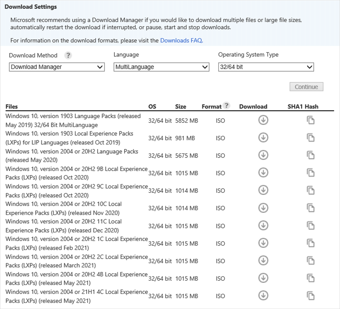The image size is (340, 309).
Task: Select the 10C LXPs released Nov 2020 file name
Action: click(64, 208)
